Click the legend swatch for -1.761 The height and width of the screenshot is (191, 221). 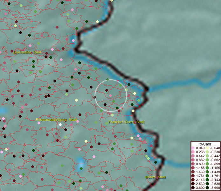point(207,176)
